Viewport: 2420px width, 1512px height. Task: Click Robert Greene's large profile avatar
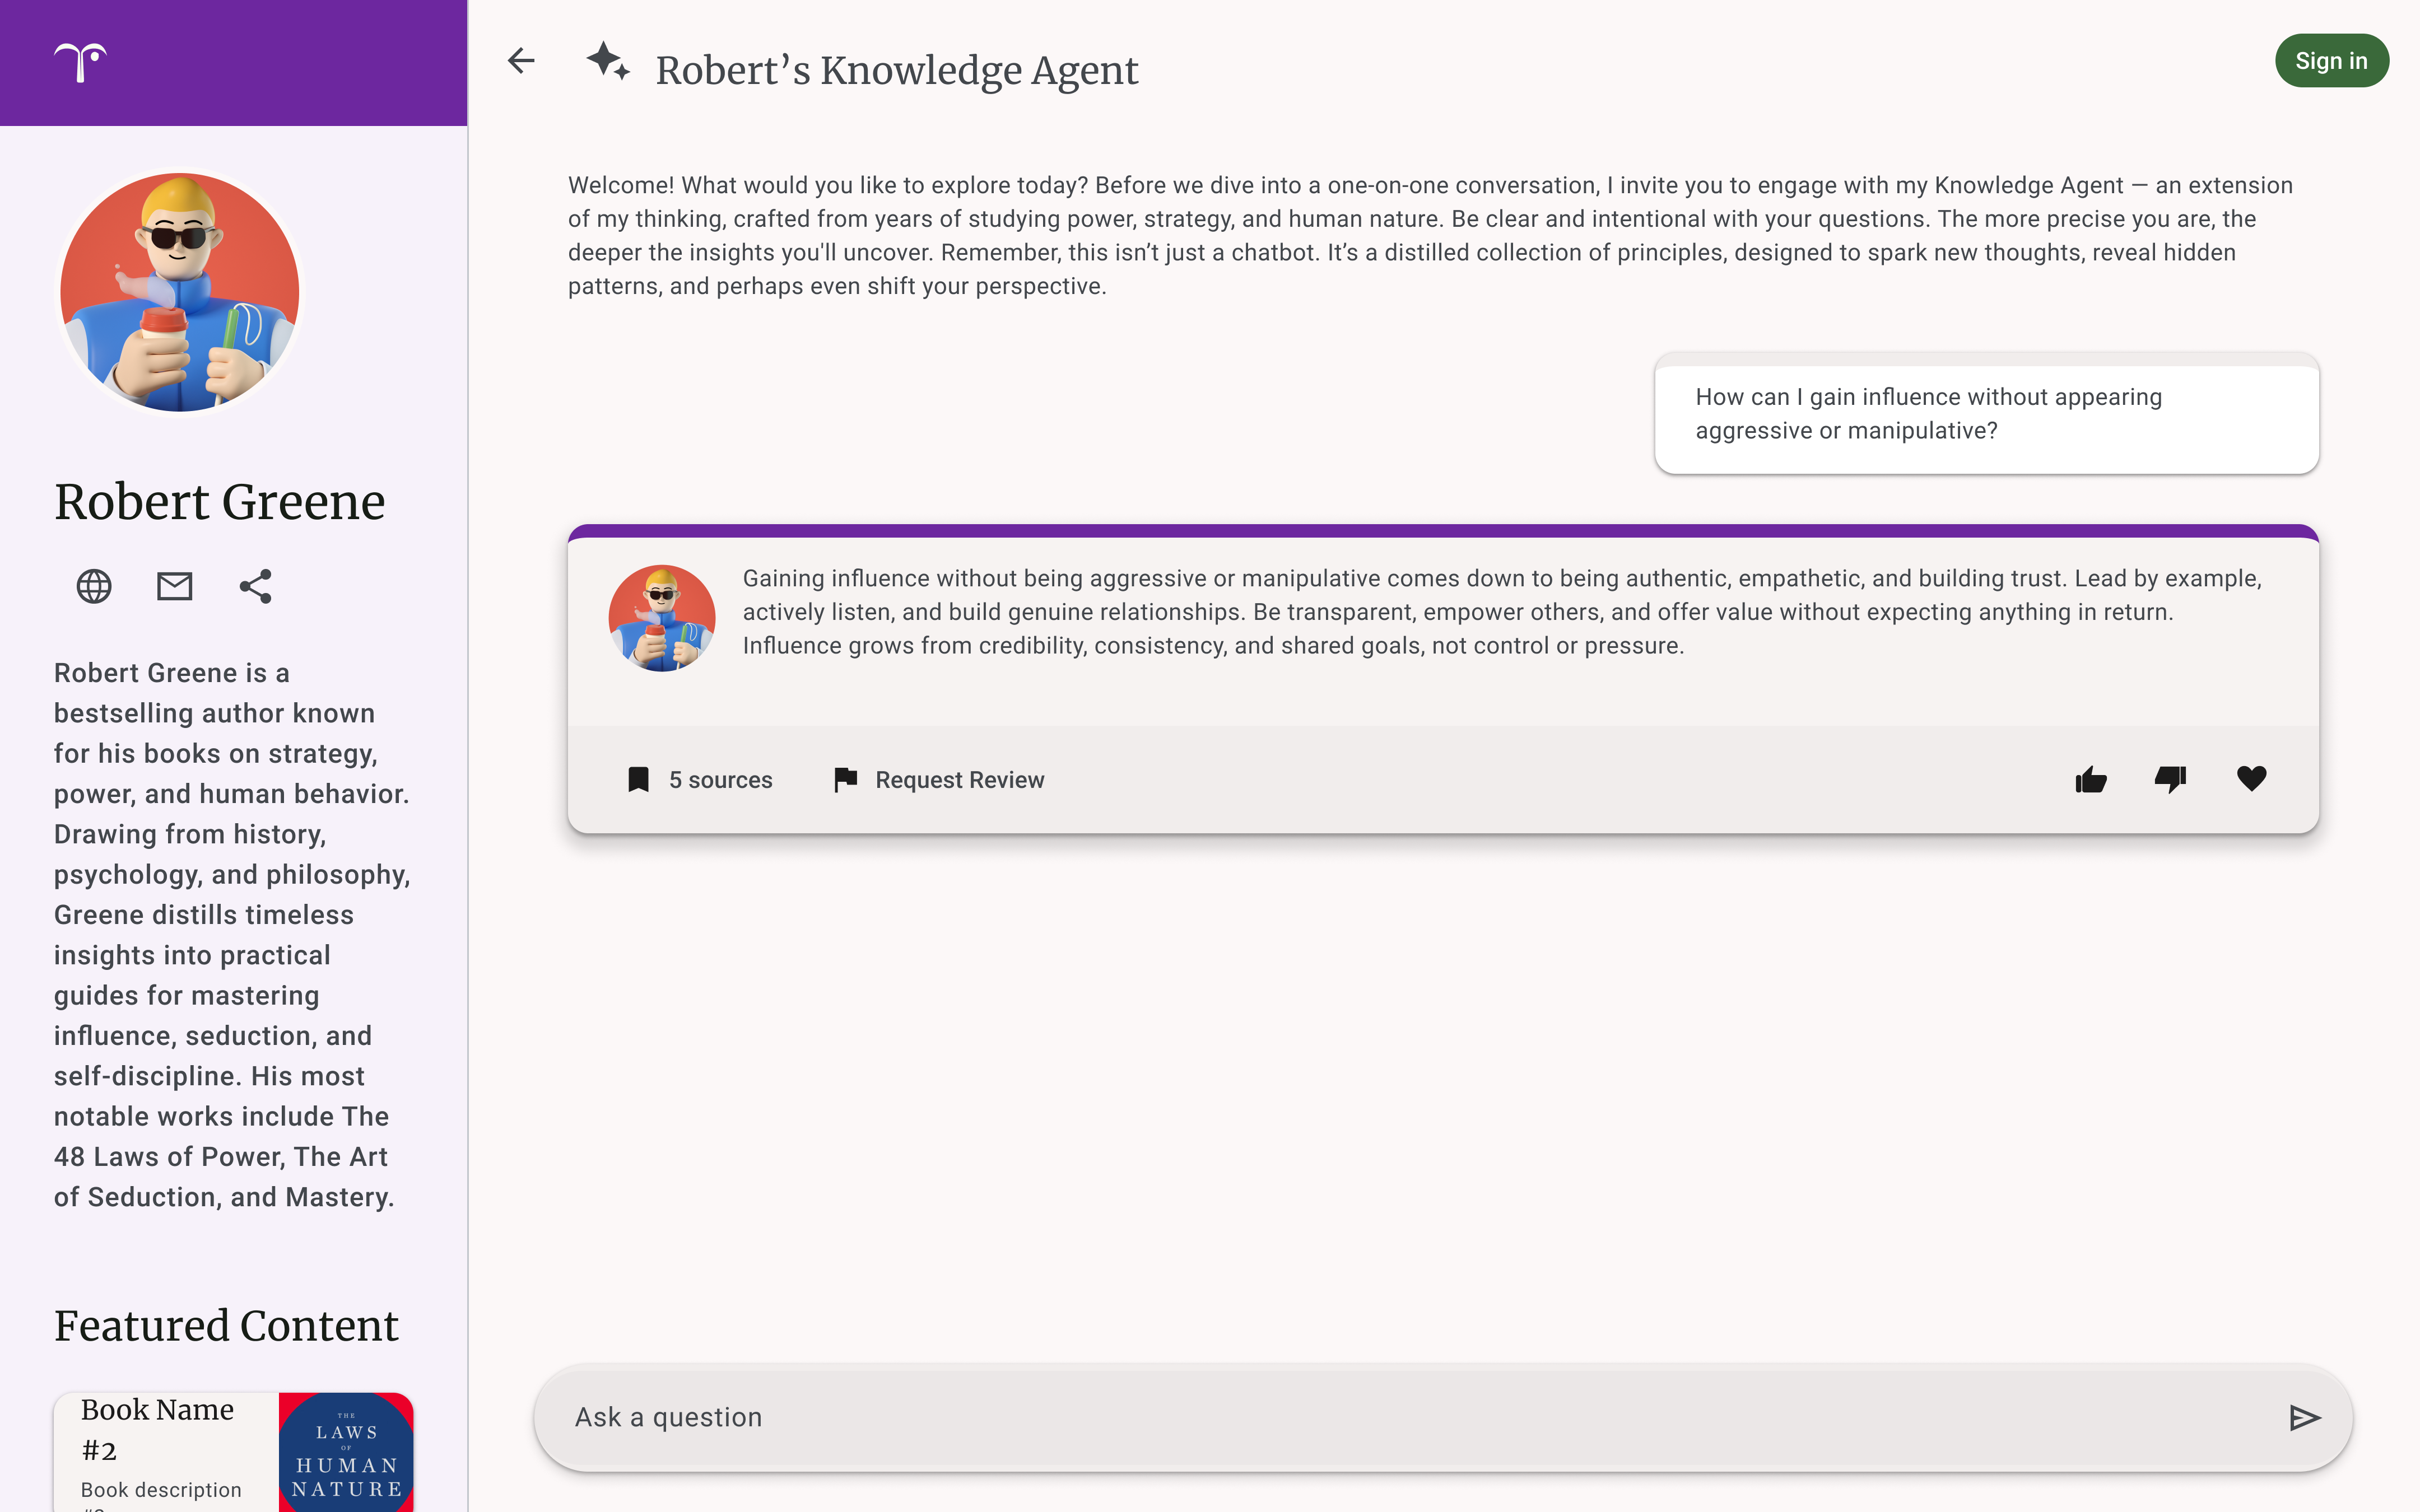point(180,292)
